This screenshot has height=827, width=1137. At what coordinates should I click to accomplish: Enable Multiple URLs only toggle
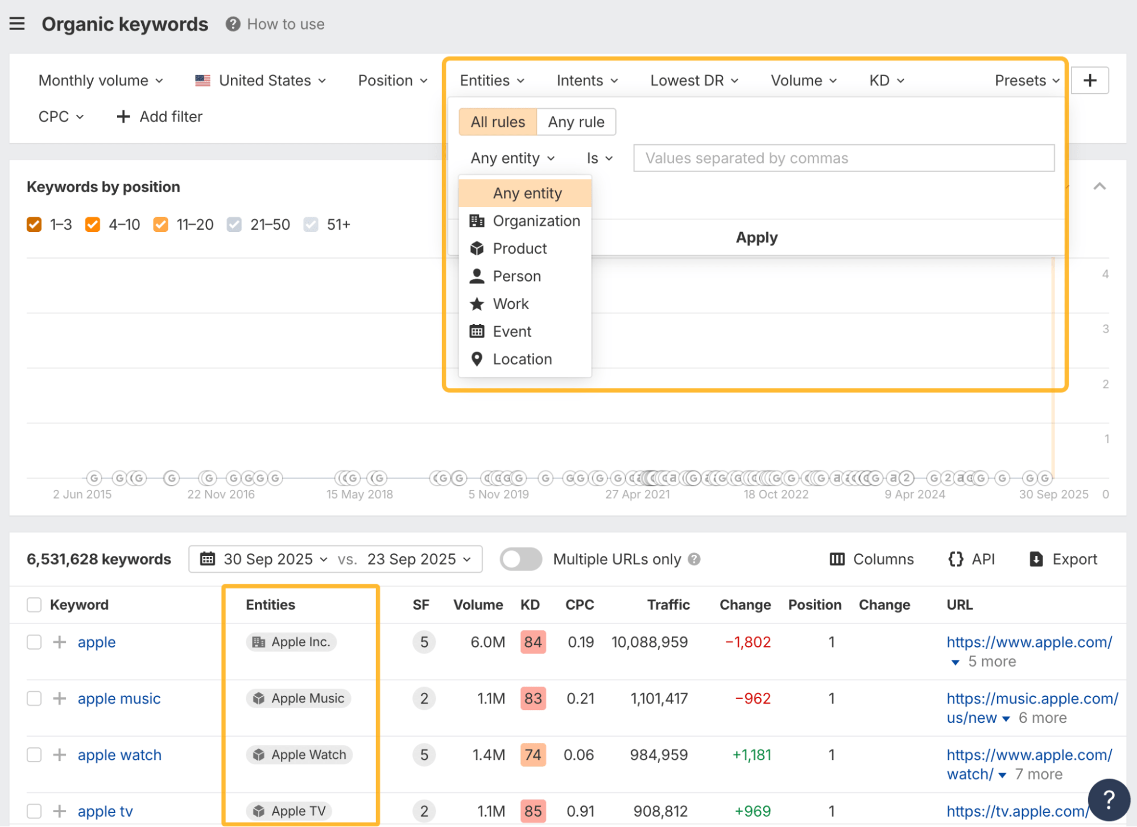point(520,559)
